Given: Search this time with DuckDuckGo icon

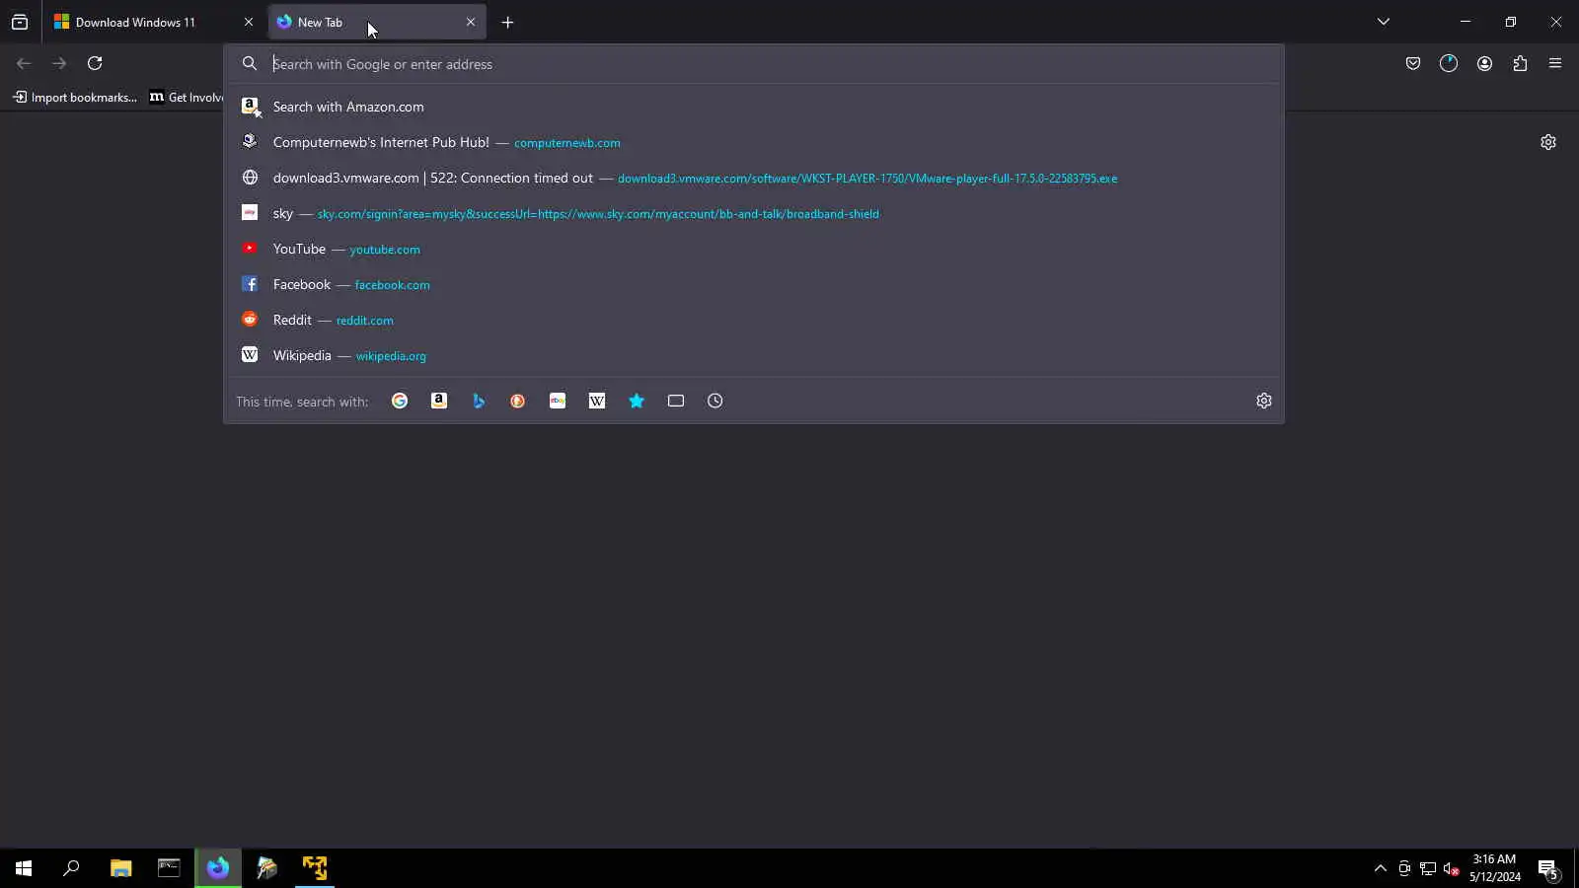Looking at the screenshot, I should 517,401.
